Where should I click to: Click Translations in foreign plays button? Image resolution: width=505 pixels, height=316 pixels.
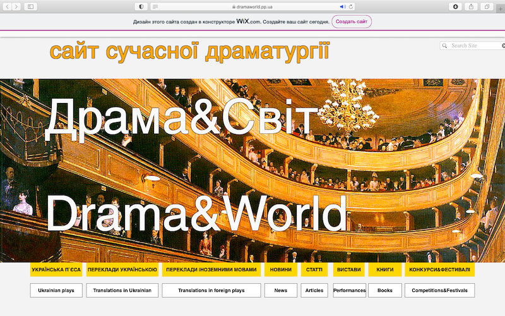pos(211,290)
